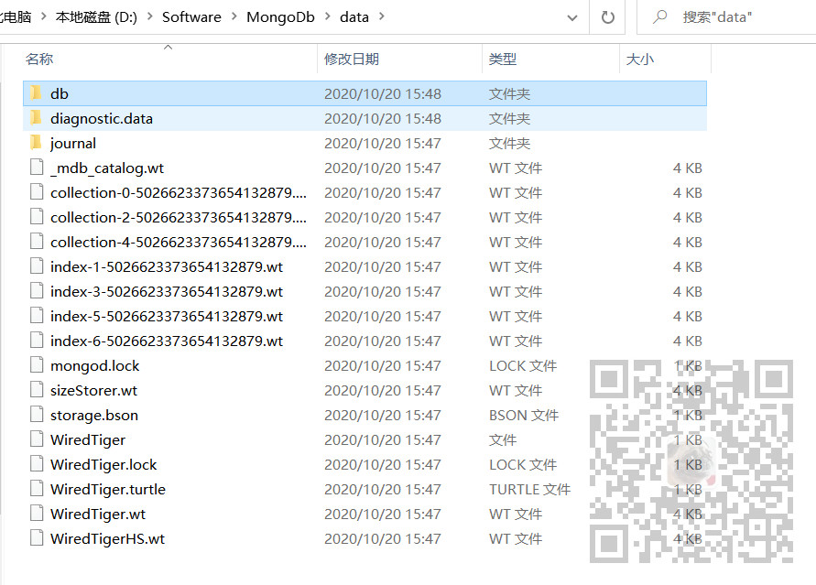Click the index-6 file icon
Screen dimensions: 816x585
[37, 340]
